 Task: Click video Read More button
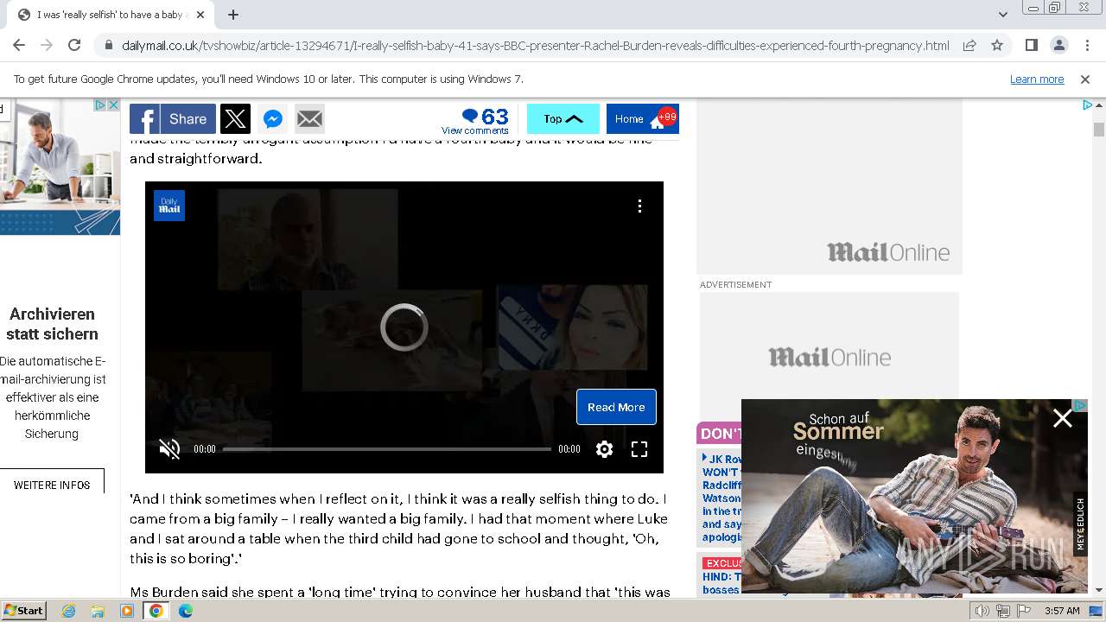tap(616, 407)
